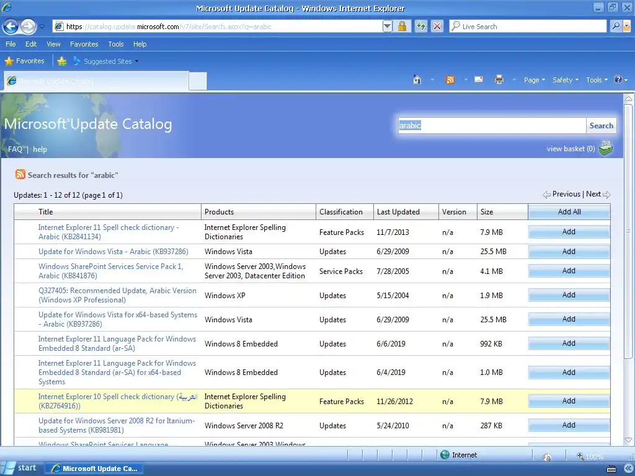635x476 pixels.
Task: Click the Microsoft Update Catalog taskbar button
Action: click(94, 469)
